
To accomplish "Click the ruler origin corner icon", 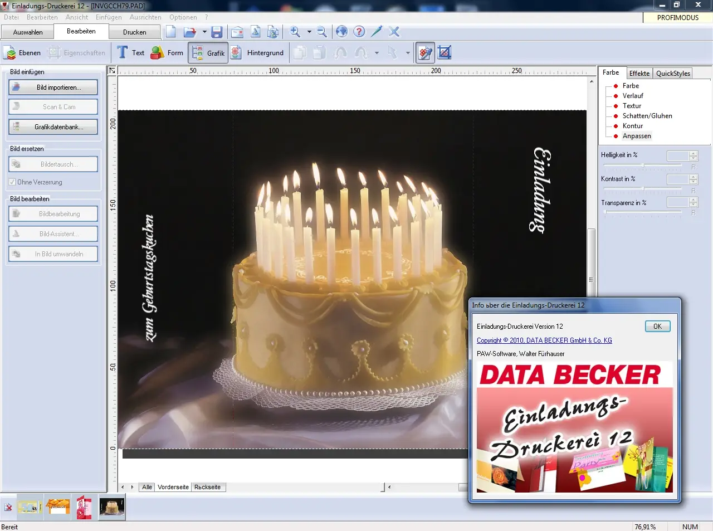I will coord(112,71).
